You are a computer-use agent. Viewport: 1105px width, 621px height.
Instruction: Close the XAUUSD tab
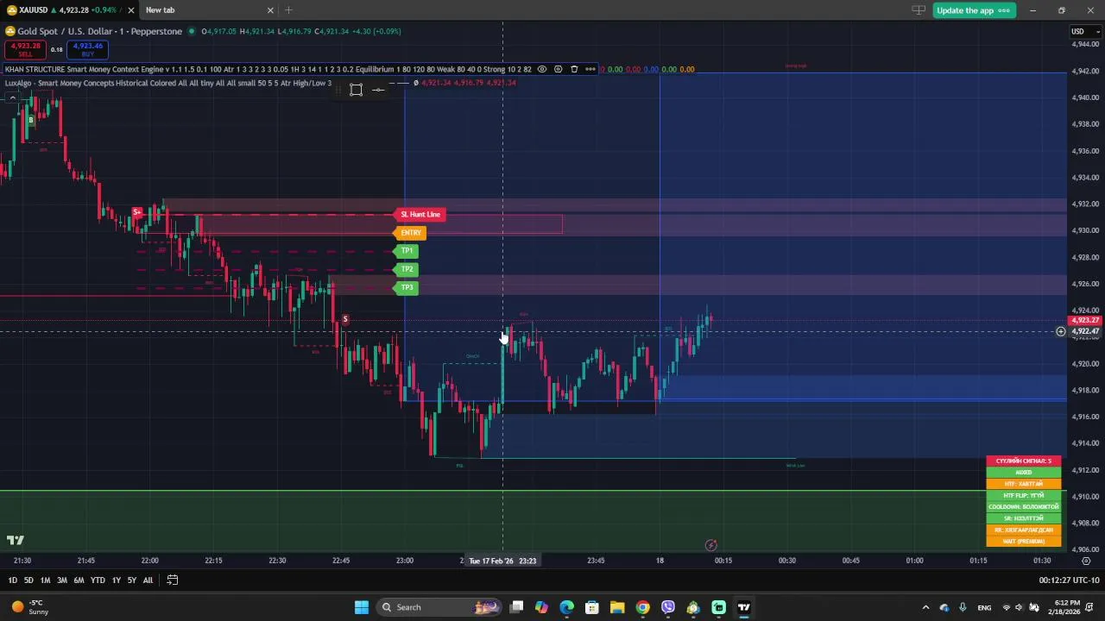click(x=131, y=10)
